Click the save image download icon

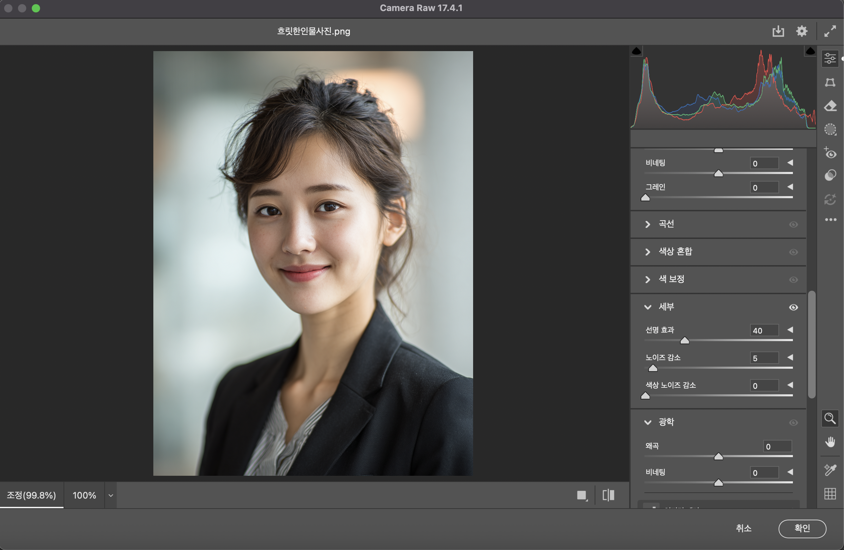[778, 31]
